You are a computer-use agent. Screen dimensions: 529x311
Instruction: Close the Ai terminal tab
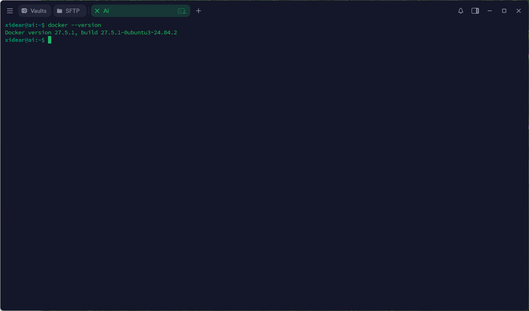pos(97,11)
